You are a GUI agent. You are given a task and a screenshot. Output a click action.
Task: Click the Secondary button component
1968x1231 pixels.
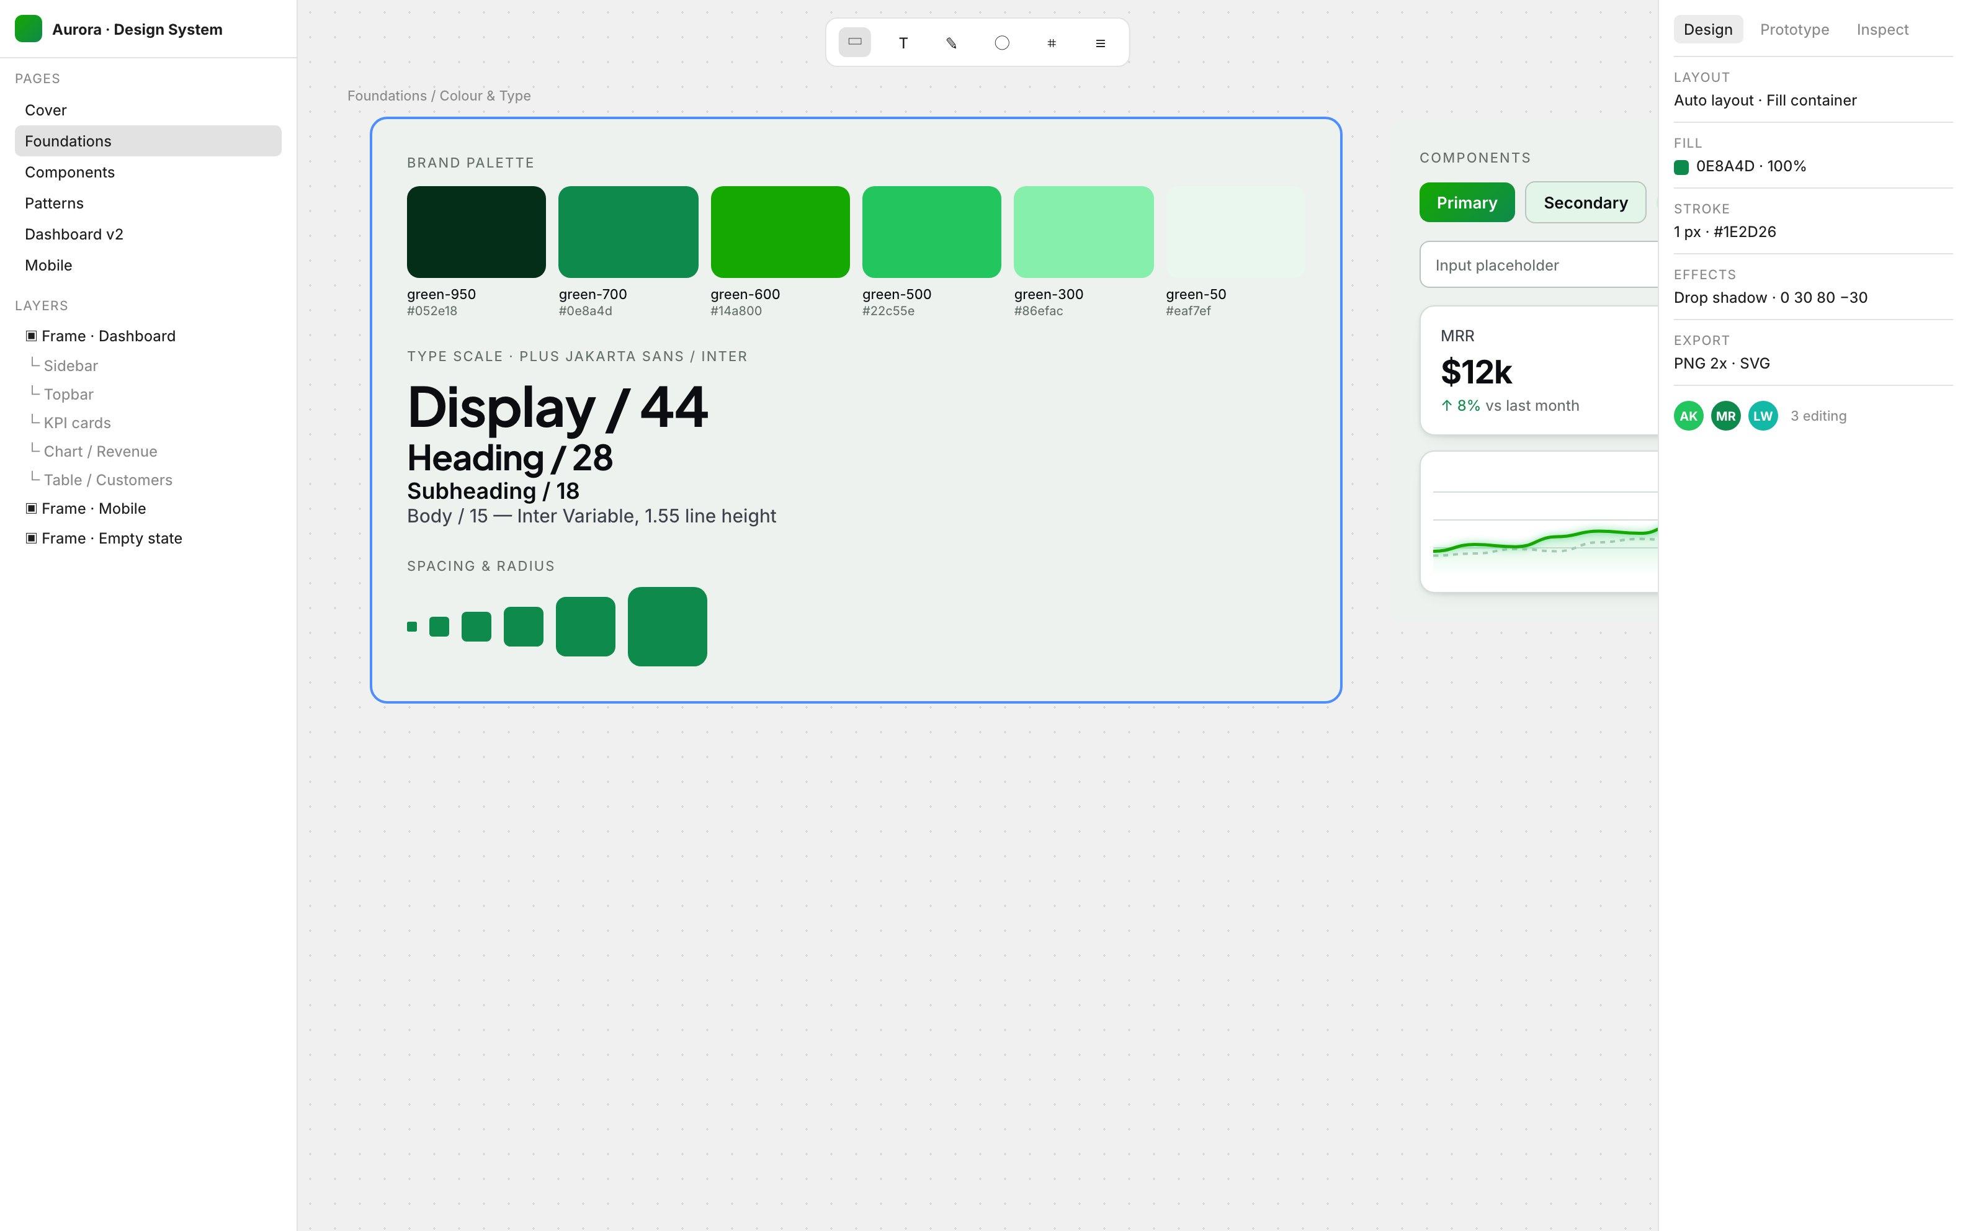click(1585, 202)
